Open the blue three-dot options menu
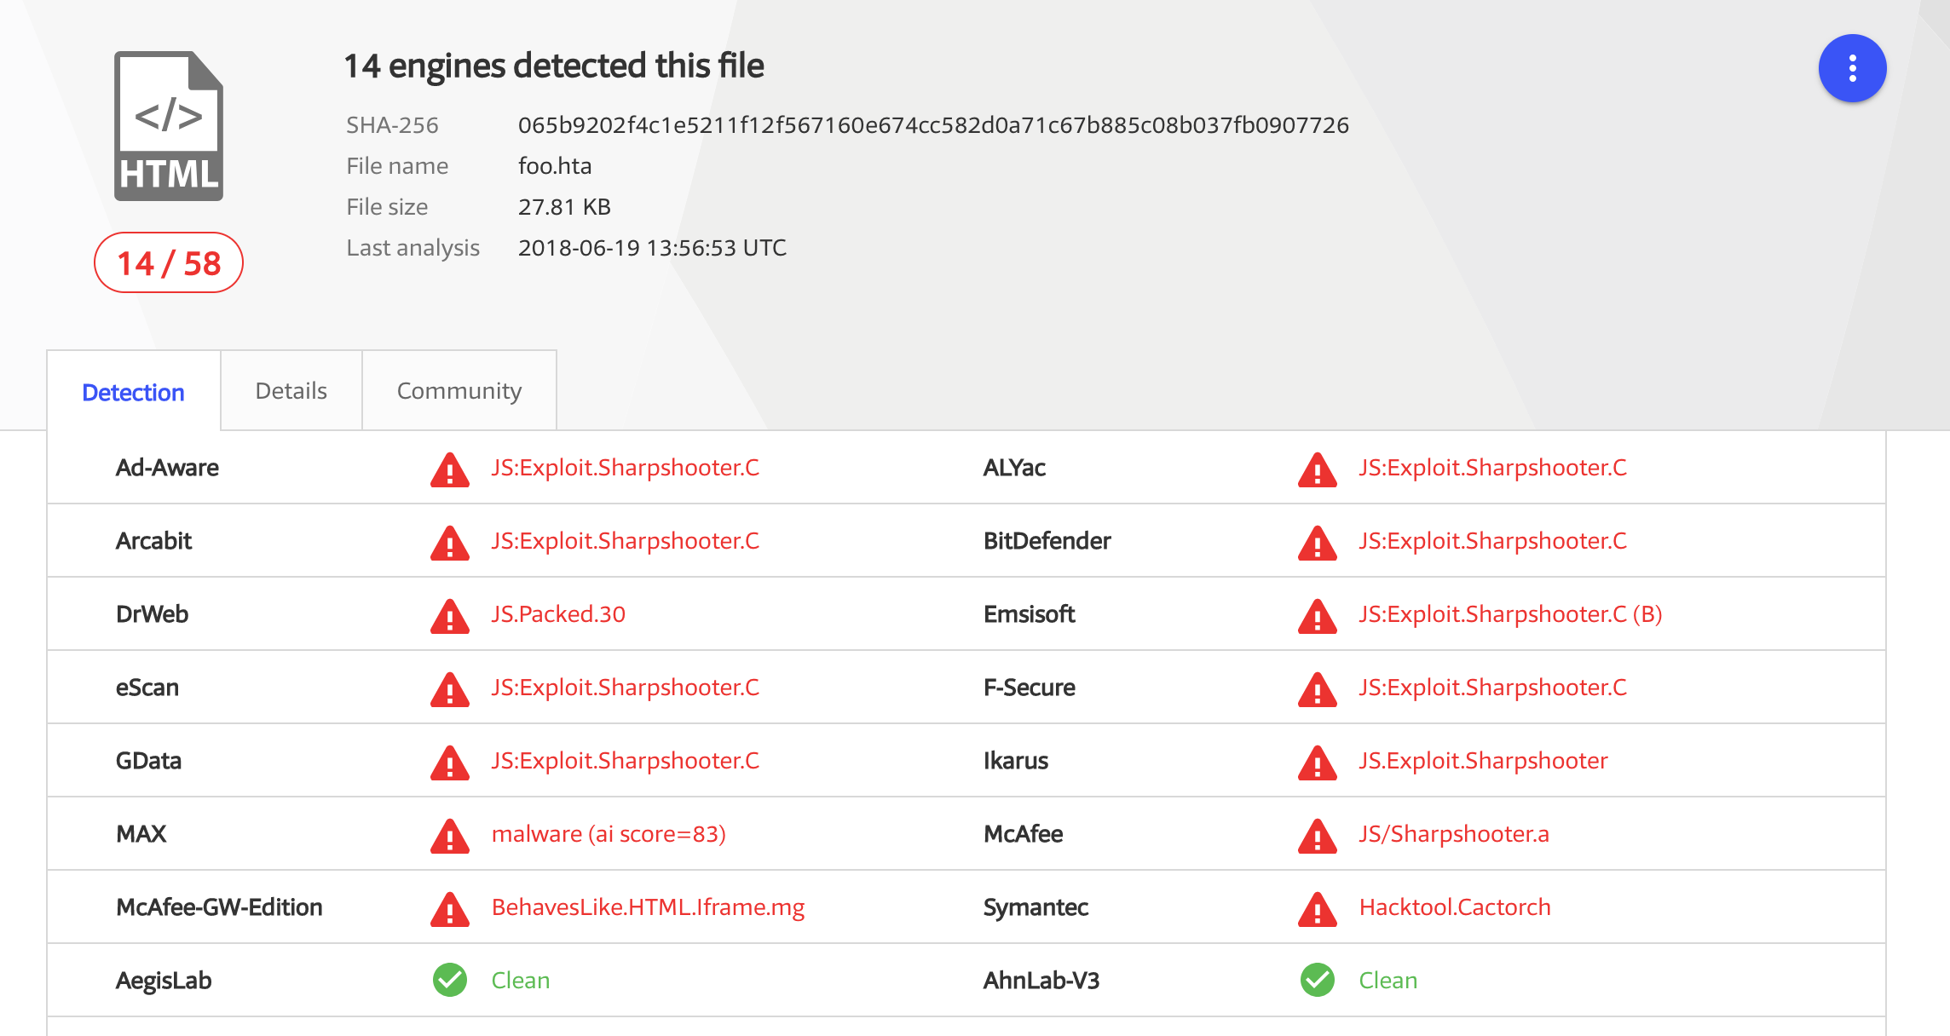Viewport: 1950px width, 1036px height. (1852, 68)
